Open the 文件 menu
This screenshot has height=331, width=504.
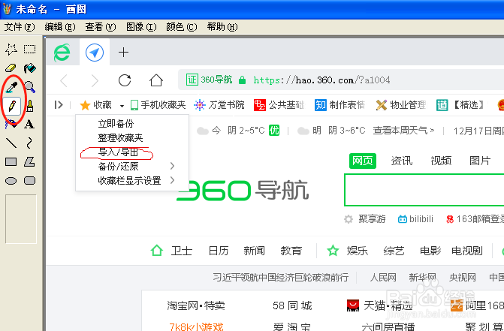pyautogui.click(x=20, y=27)
